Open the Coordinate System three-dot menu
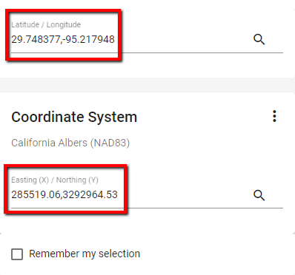This screenshot has height=275, width=295. pyautogui.click(x=274, y=116)
